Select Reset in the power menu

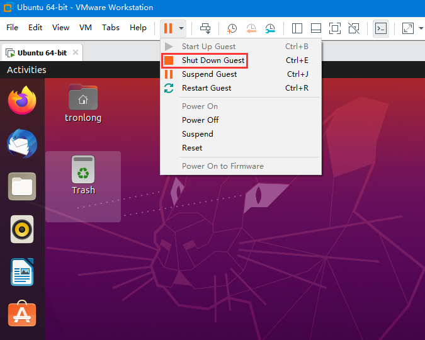241,148
